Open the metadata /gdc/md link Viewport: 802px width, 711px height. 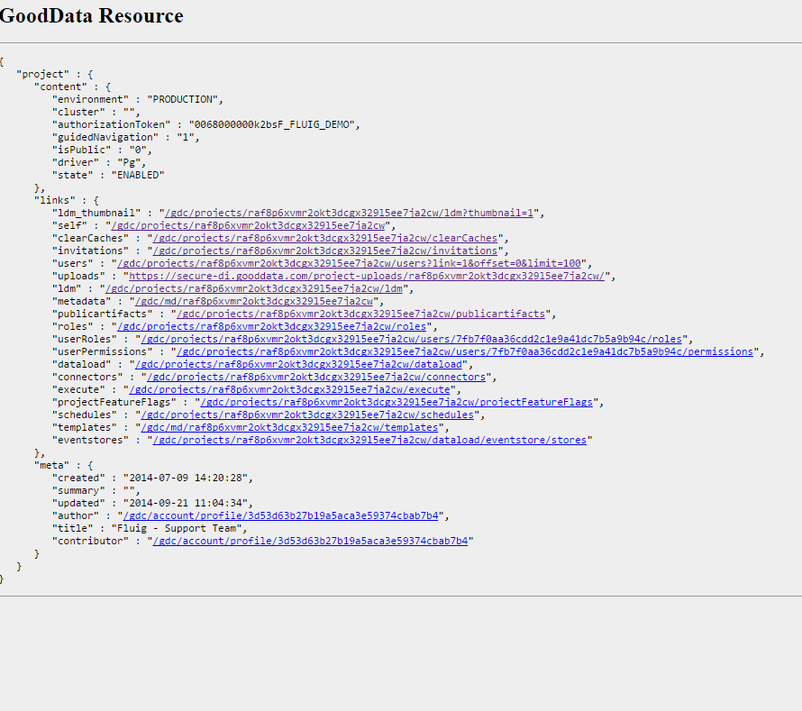[254, 301]
